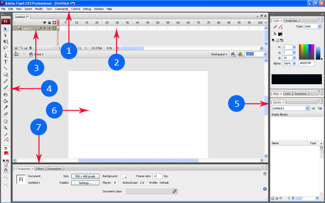Viewport: 325px width, 203px height.
Task: Click Add Motion Guide icon below layers
Action: click(21, 48)
